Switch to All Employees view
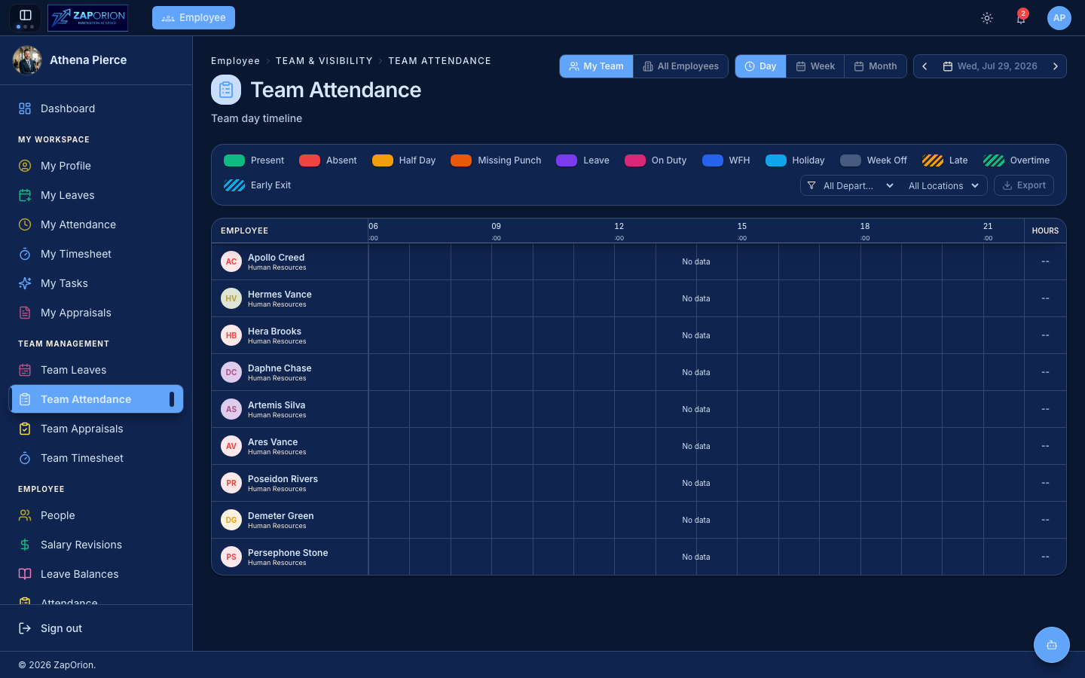Viewport: 1085px width, 678px height. click(680, 66)
